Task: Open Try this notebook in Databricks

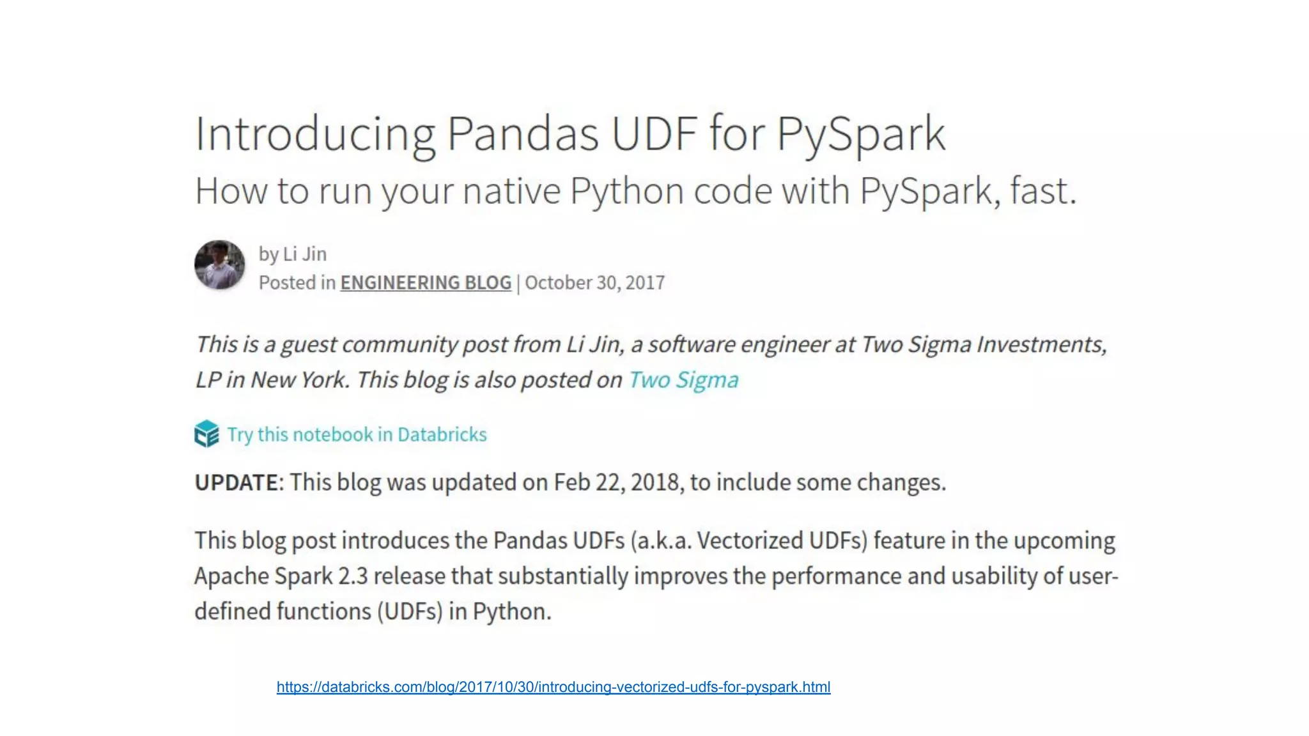Action: click(x=357, y=434)
